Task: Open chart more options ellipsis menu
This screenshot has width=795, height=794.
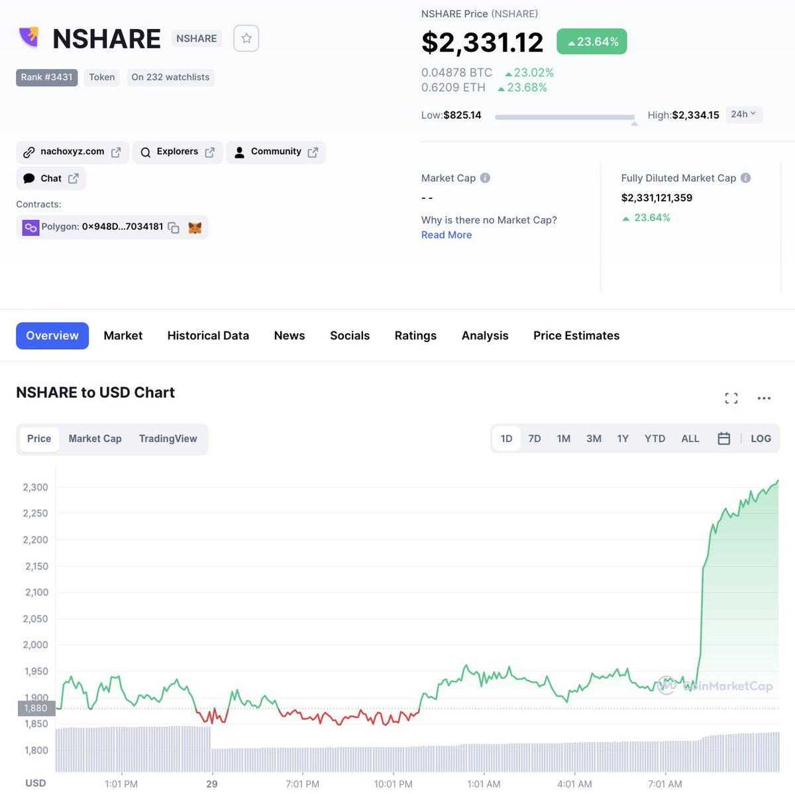Action: [x=764, y=398]
